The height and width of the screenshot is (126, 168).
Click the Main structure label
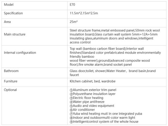[x=14, y=34]
